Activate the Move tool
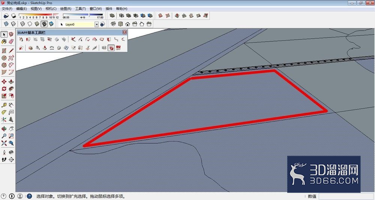375x200 pixels. (x=4, y=81)
